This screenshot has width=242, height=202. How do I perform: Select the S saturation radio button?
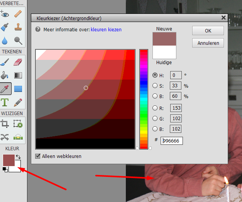click(x=155, y=86)
